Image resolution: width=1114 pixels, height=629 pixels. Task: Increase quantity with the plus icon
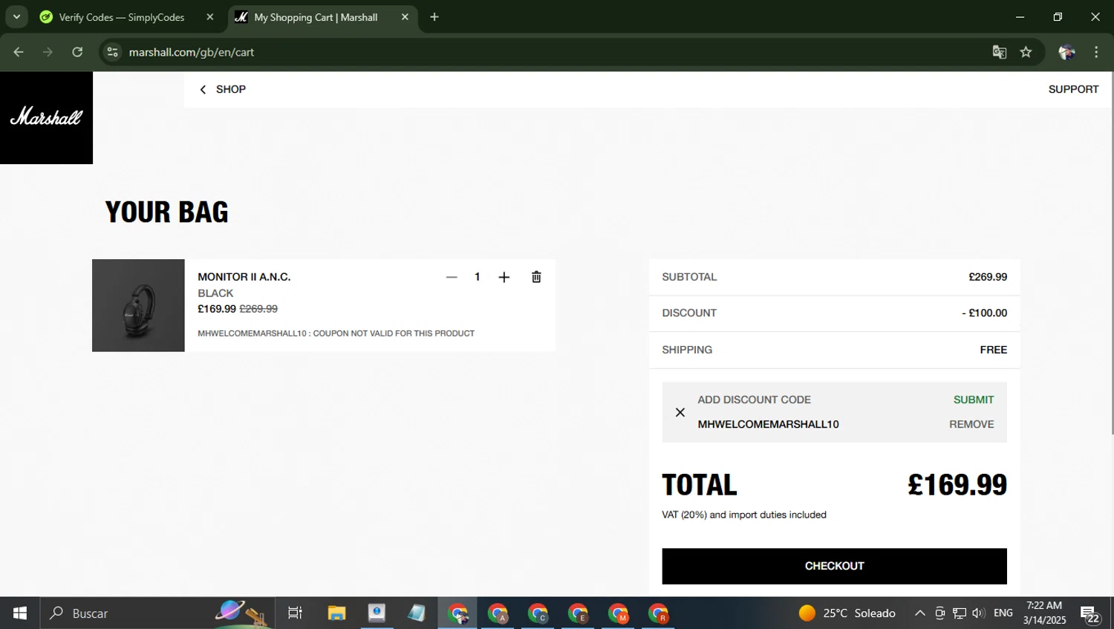504,277
